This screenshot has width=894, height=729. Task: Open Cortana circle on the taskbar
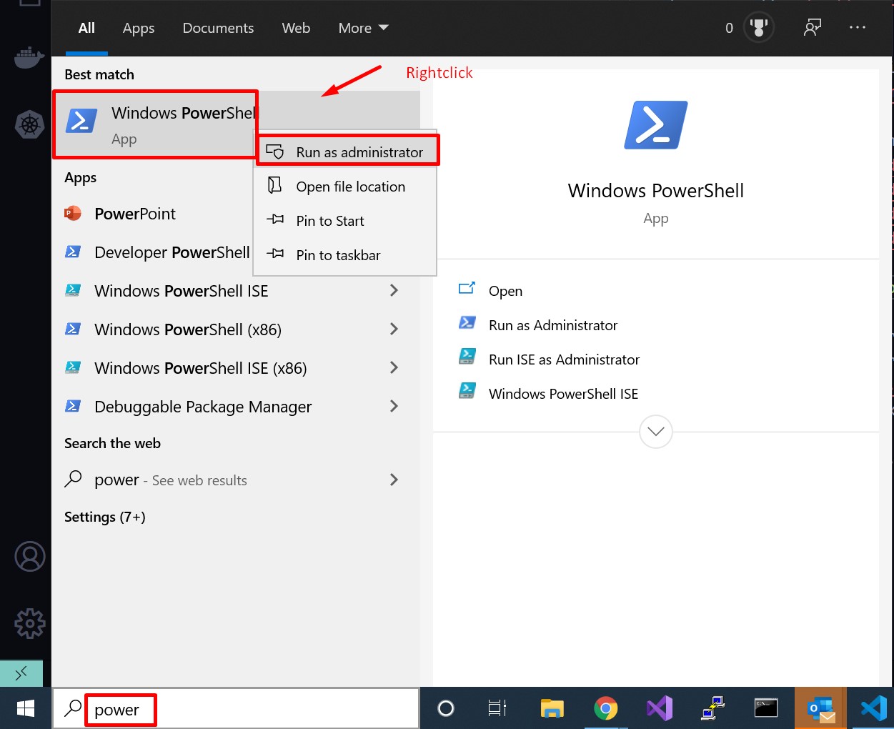tap(446, 708)
